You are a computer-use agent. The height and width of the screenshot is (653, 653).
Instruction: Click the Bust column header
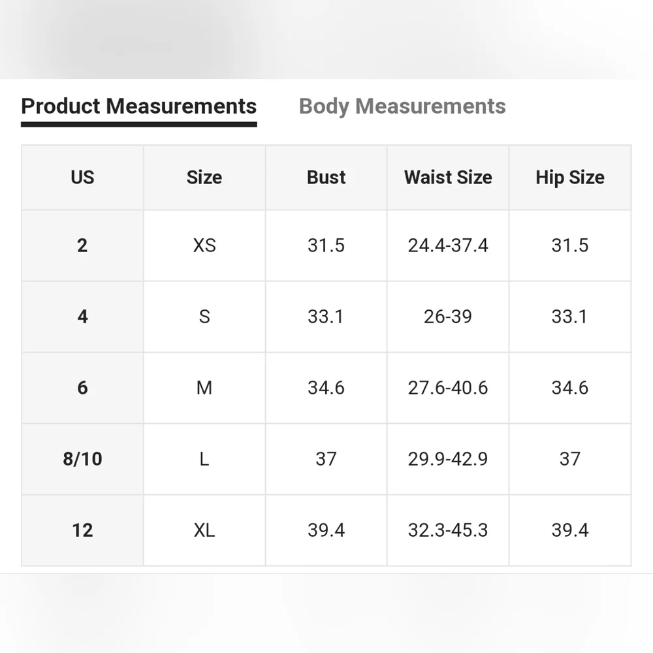pyautogui.click(x=326, y=178)
